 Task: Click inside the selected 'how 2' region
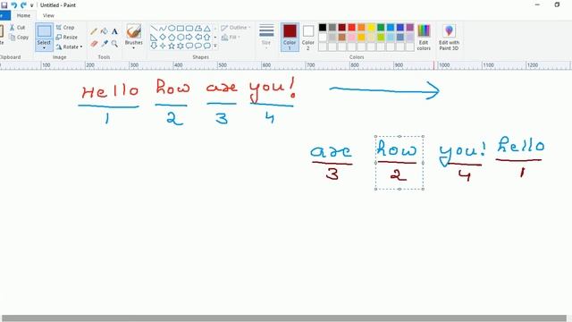[x=400, y=163]
